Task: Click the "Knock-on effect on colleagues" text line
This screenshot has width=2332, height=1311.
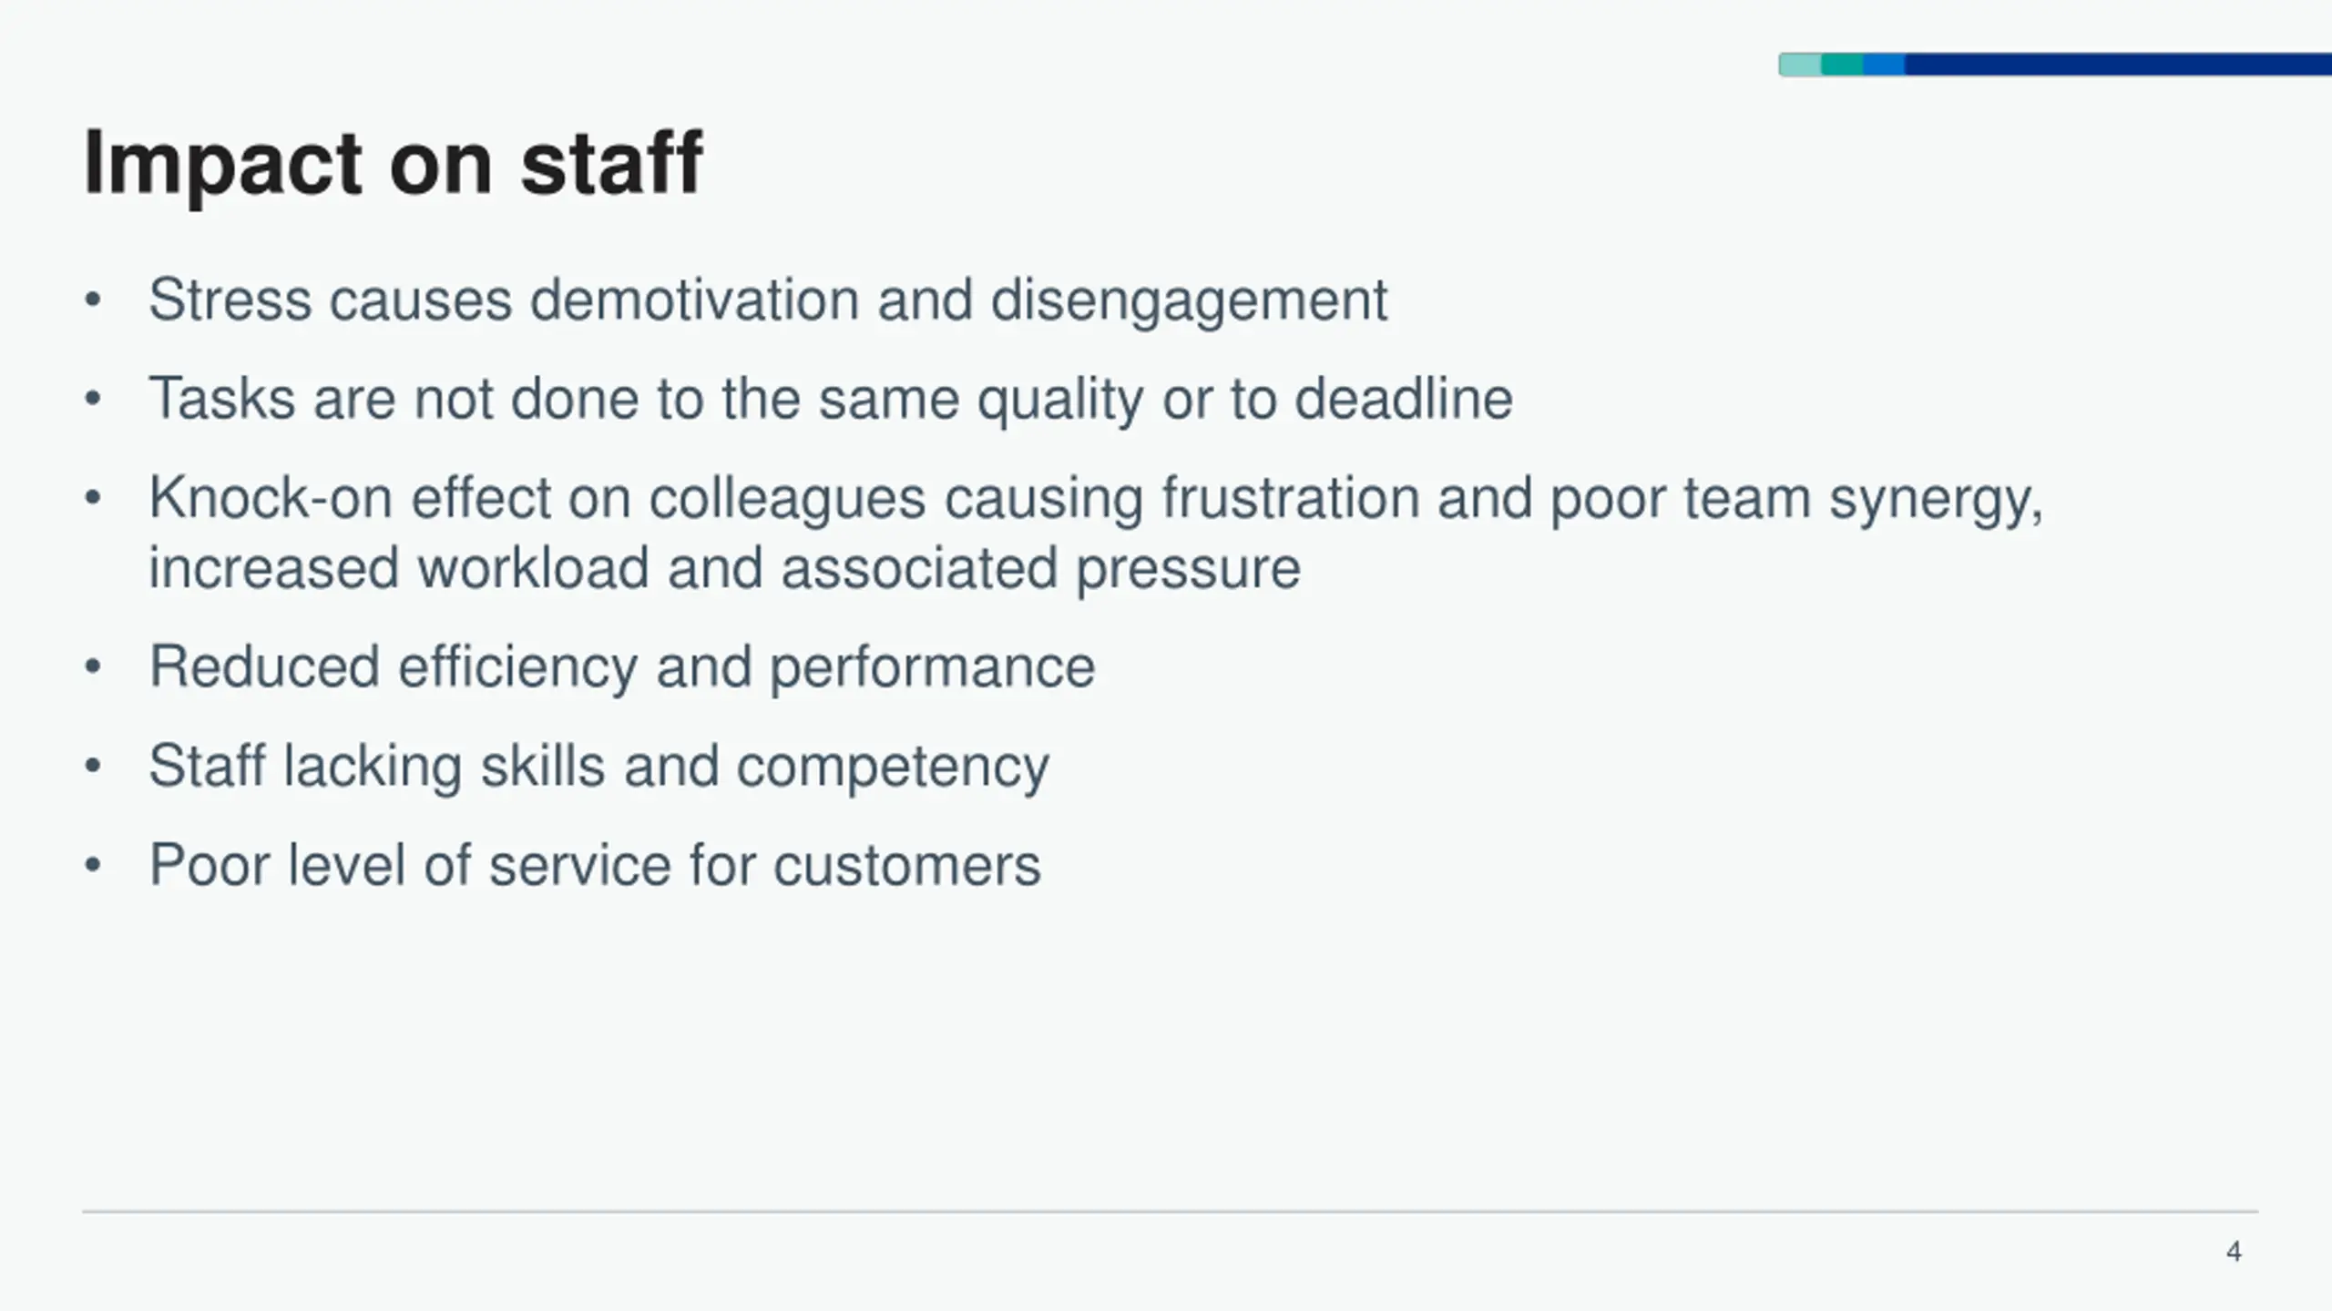Action: click(1096, 498)
